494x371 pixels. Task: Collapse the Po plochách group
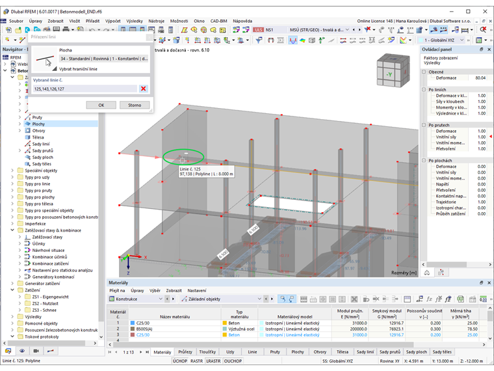424,161
